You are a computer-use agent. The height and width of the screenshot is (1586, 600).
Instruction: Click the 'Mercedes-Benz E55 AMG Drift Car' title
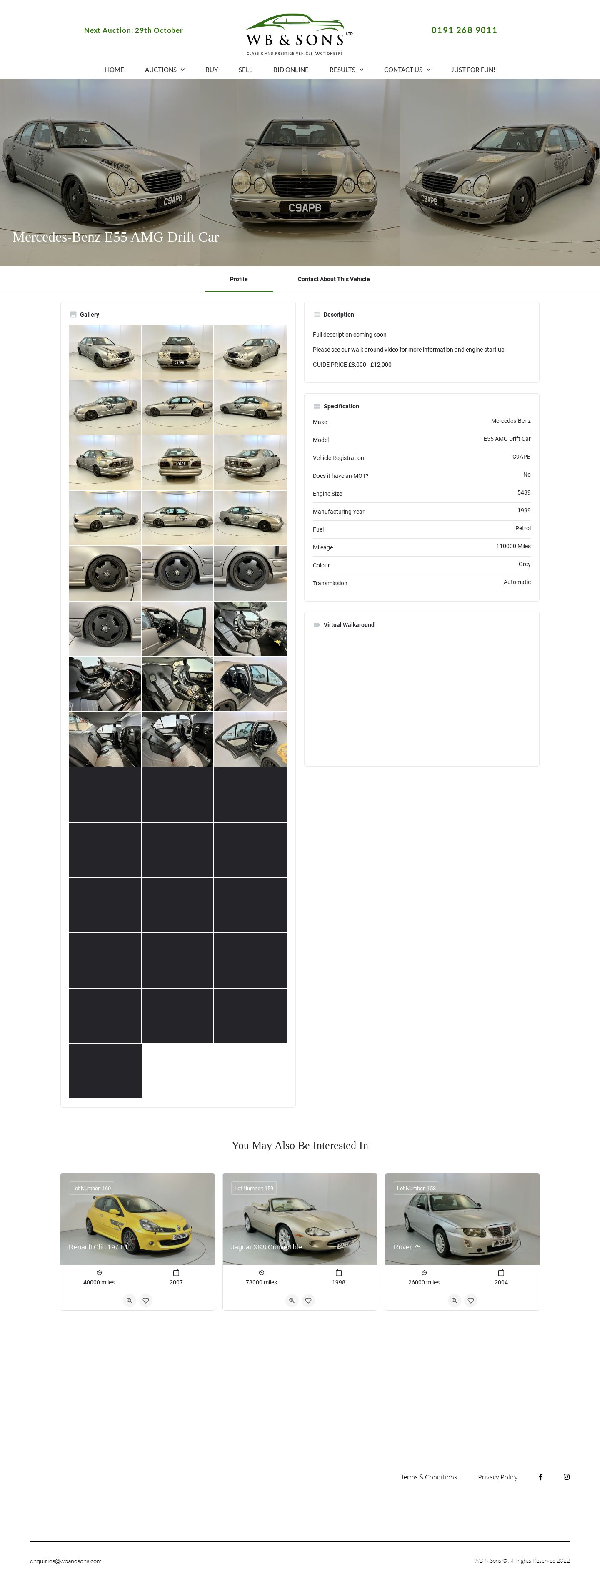tap(116, 237)
